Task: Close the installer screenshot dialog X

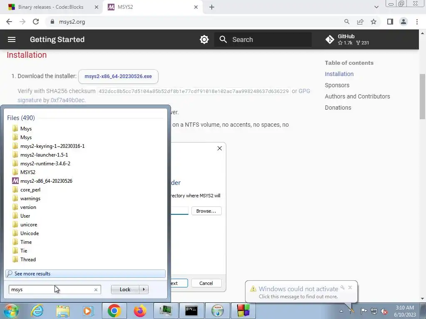Action: [220, 148]
